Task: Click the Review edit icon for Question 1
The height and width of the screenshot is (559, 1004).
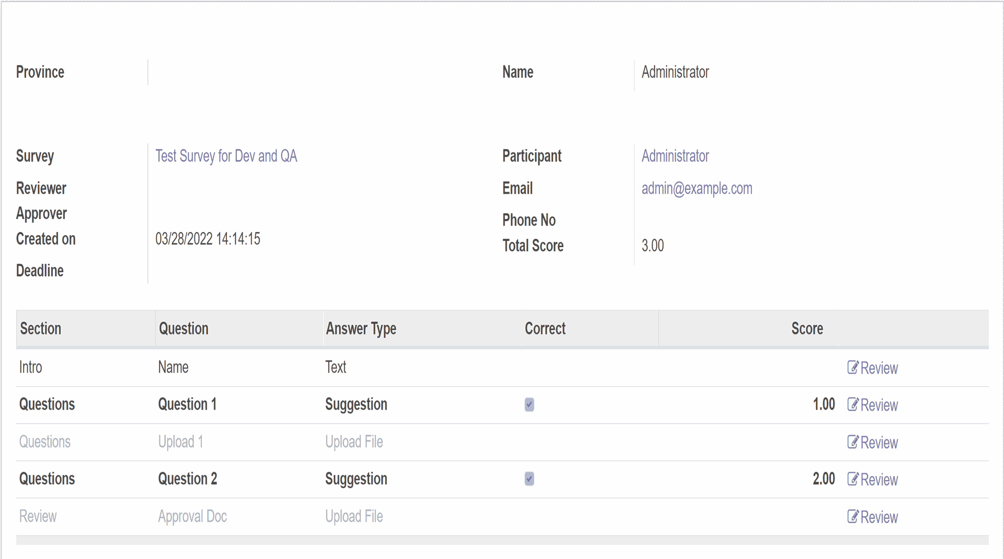Action: pos(853,405)
